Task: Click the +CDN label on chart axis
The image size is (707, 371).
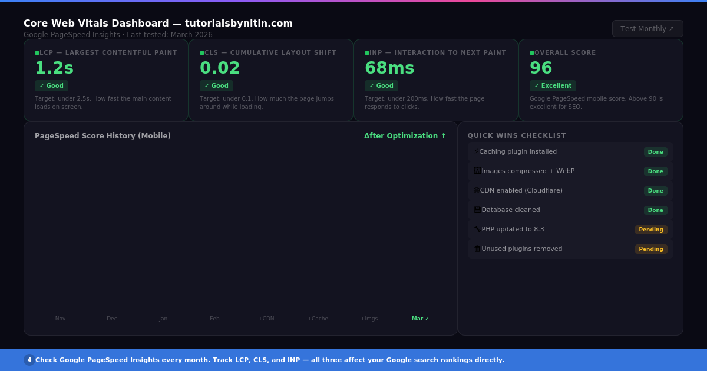Action: tap(266, 319)
